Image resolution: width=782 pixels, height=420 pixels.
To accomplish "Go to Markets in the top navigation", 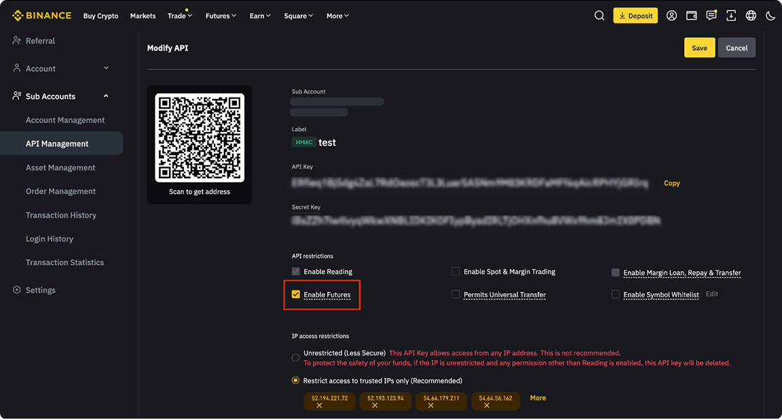I will tap(143, 15).
